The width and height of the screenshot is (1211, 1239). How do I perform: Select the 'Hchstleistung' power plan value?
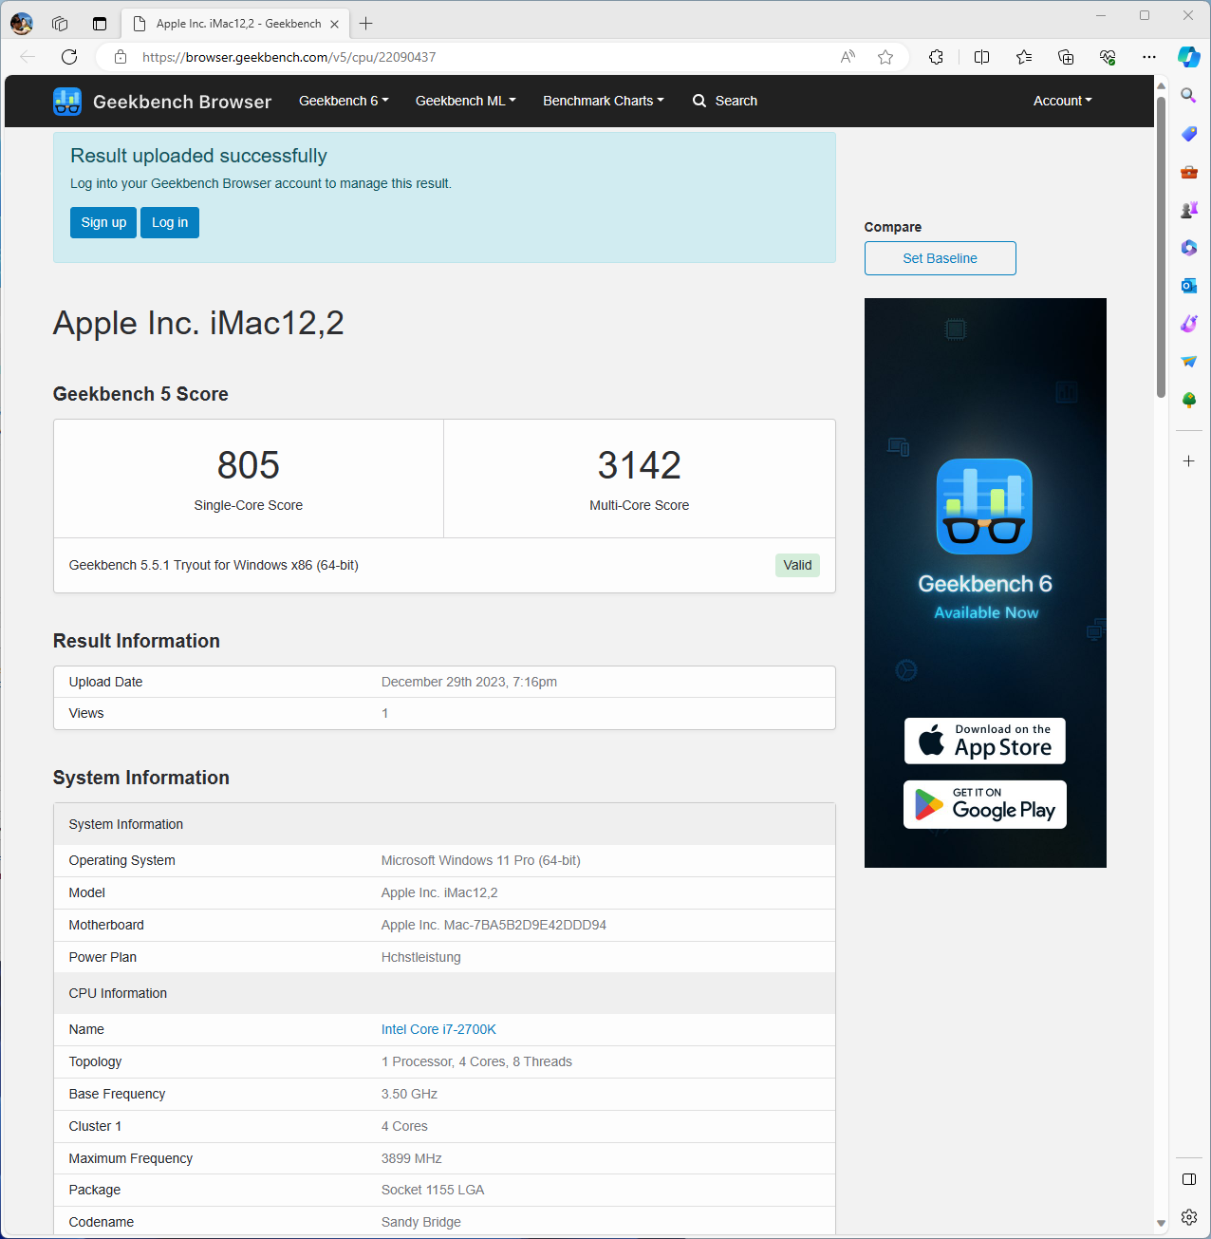click(421, 957)
